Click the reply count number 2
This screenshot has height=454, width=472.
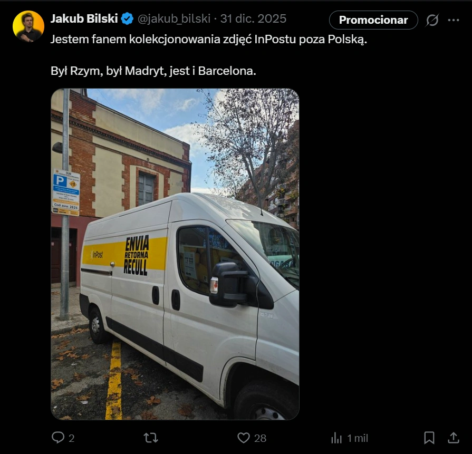coord(72,438)
